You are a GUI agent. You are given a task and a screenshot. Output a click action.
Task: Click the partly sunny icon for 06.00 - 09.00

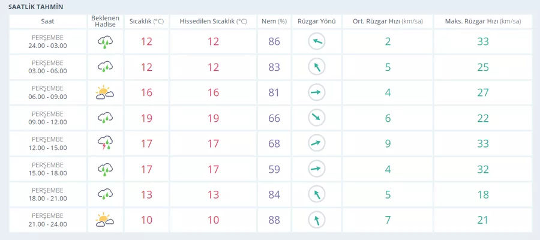105,92
